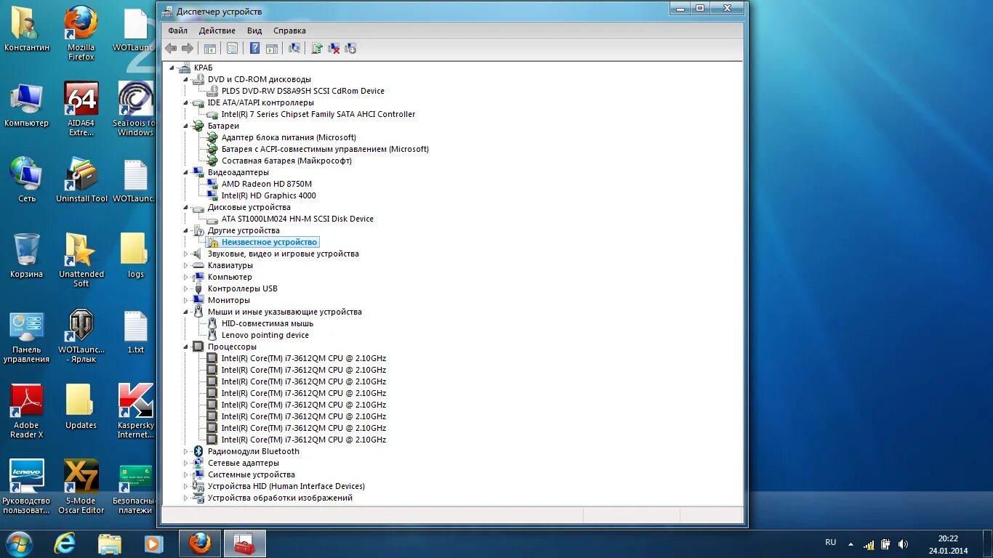Screen dimensions: 993x558
Task: Click the power plug battery tray icon
Action: 885,544
